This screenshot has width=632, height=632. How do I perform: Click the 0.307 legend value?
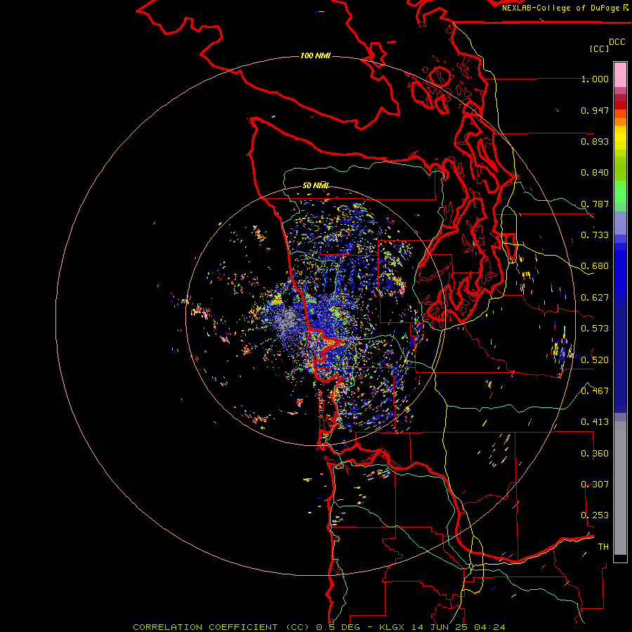tap(595, 485)
